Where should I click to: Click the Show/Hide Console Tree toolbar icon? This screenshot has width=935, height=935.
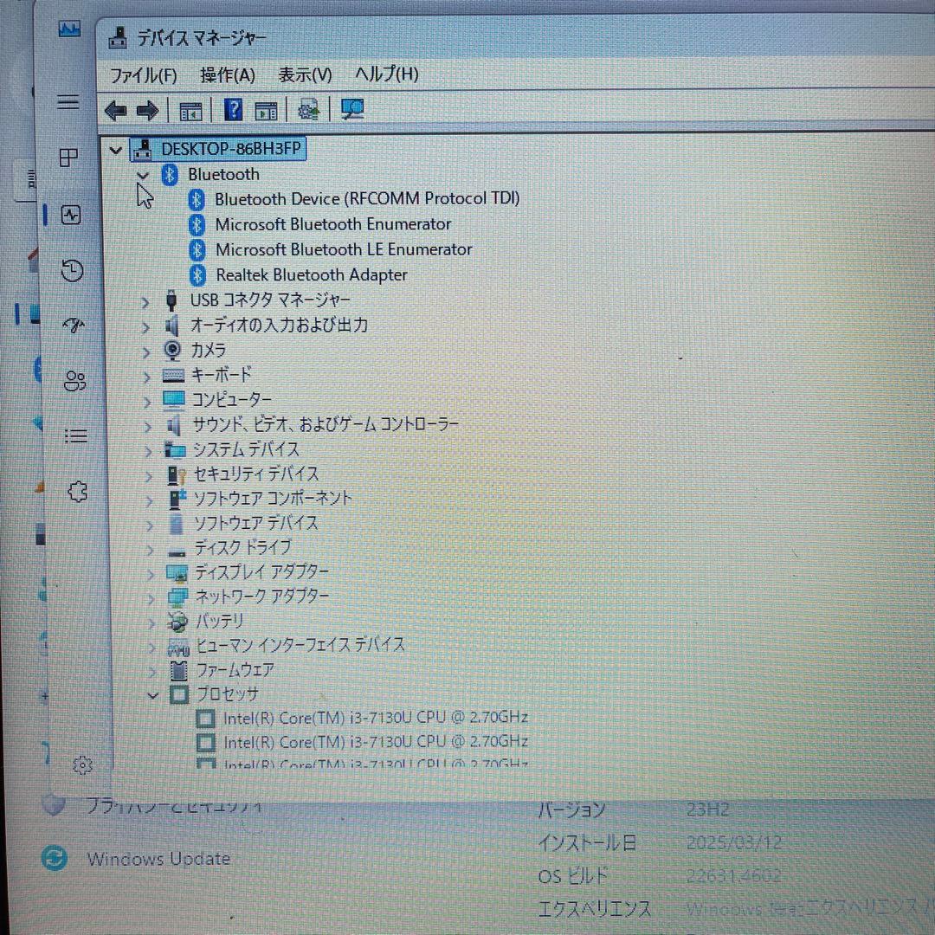[190, 109]
